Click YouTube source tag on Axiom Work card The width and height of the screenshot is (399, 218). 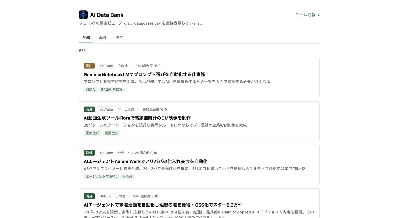tap(106, 153)
